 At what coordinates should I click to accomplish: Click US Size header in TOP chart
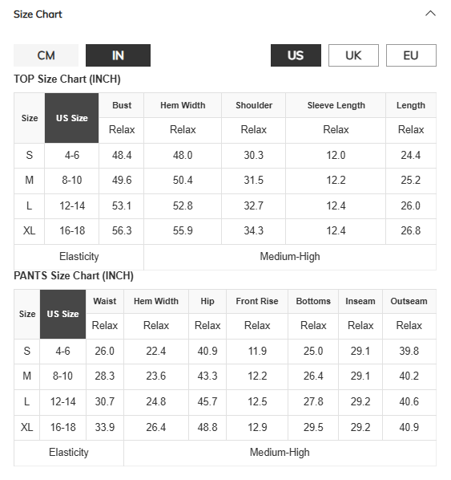(72, 118)
